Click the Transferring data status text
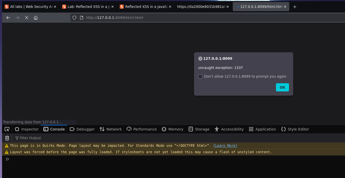 (32, 122)
